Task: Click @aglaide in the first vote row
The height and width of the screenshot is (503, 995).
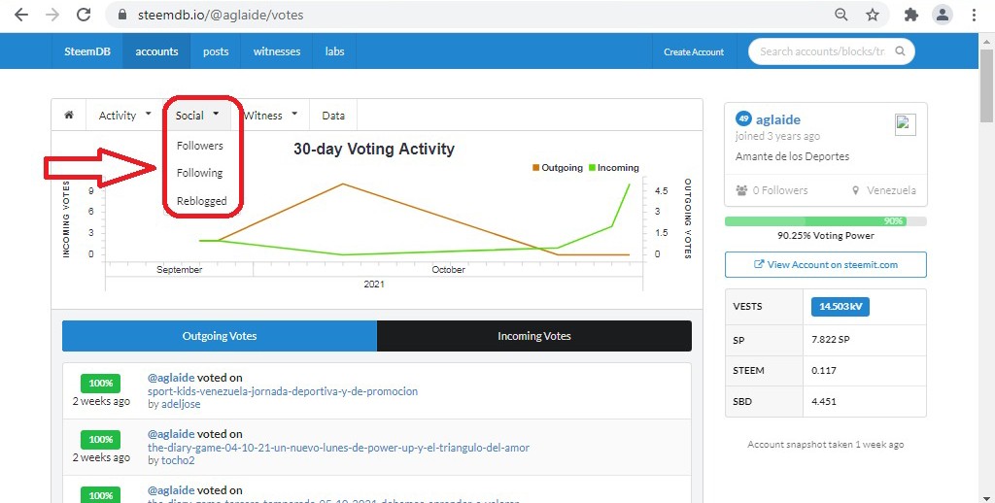Action: 171,378
